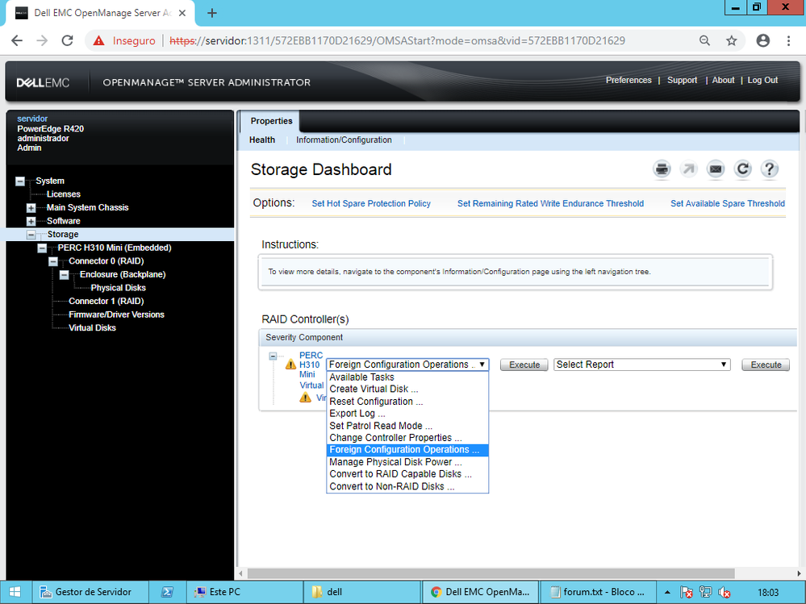Close the Dell EMC OpenManage tab
Viewport: 806px width, 604px height.
tap(182, 14)
